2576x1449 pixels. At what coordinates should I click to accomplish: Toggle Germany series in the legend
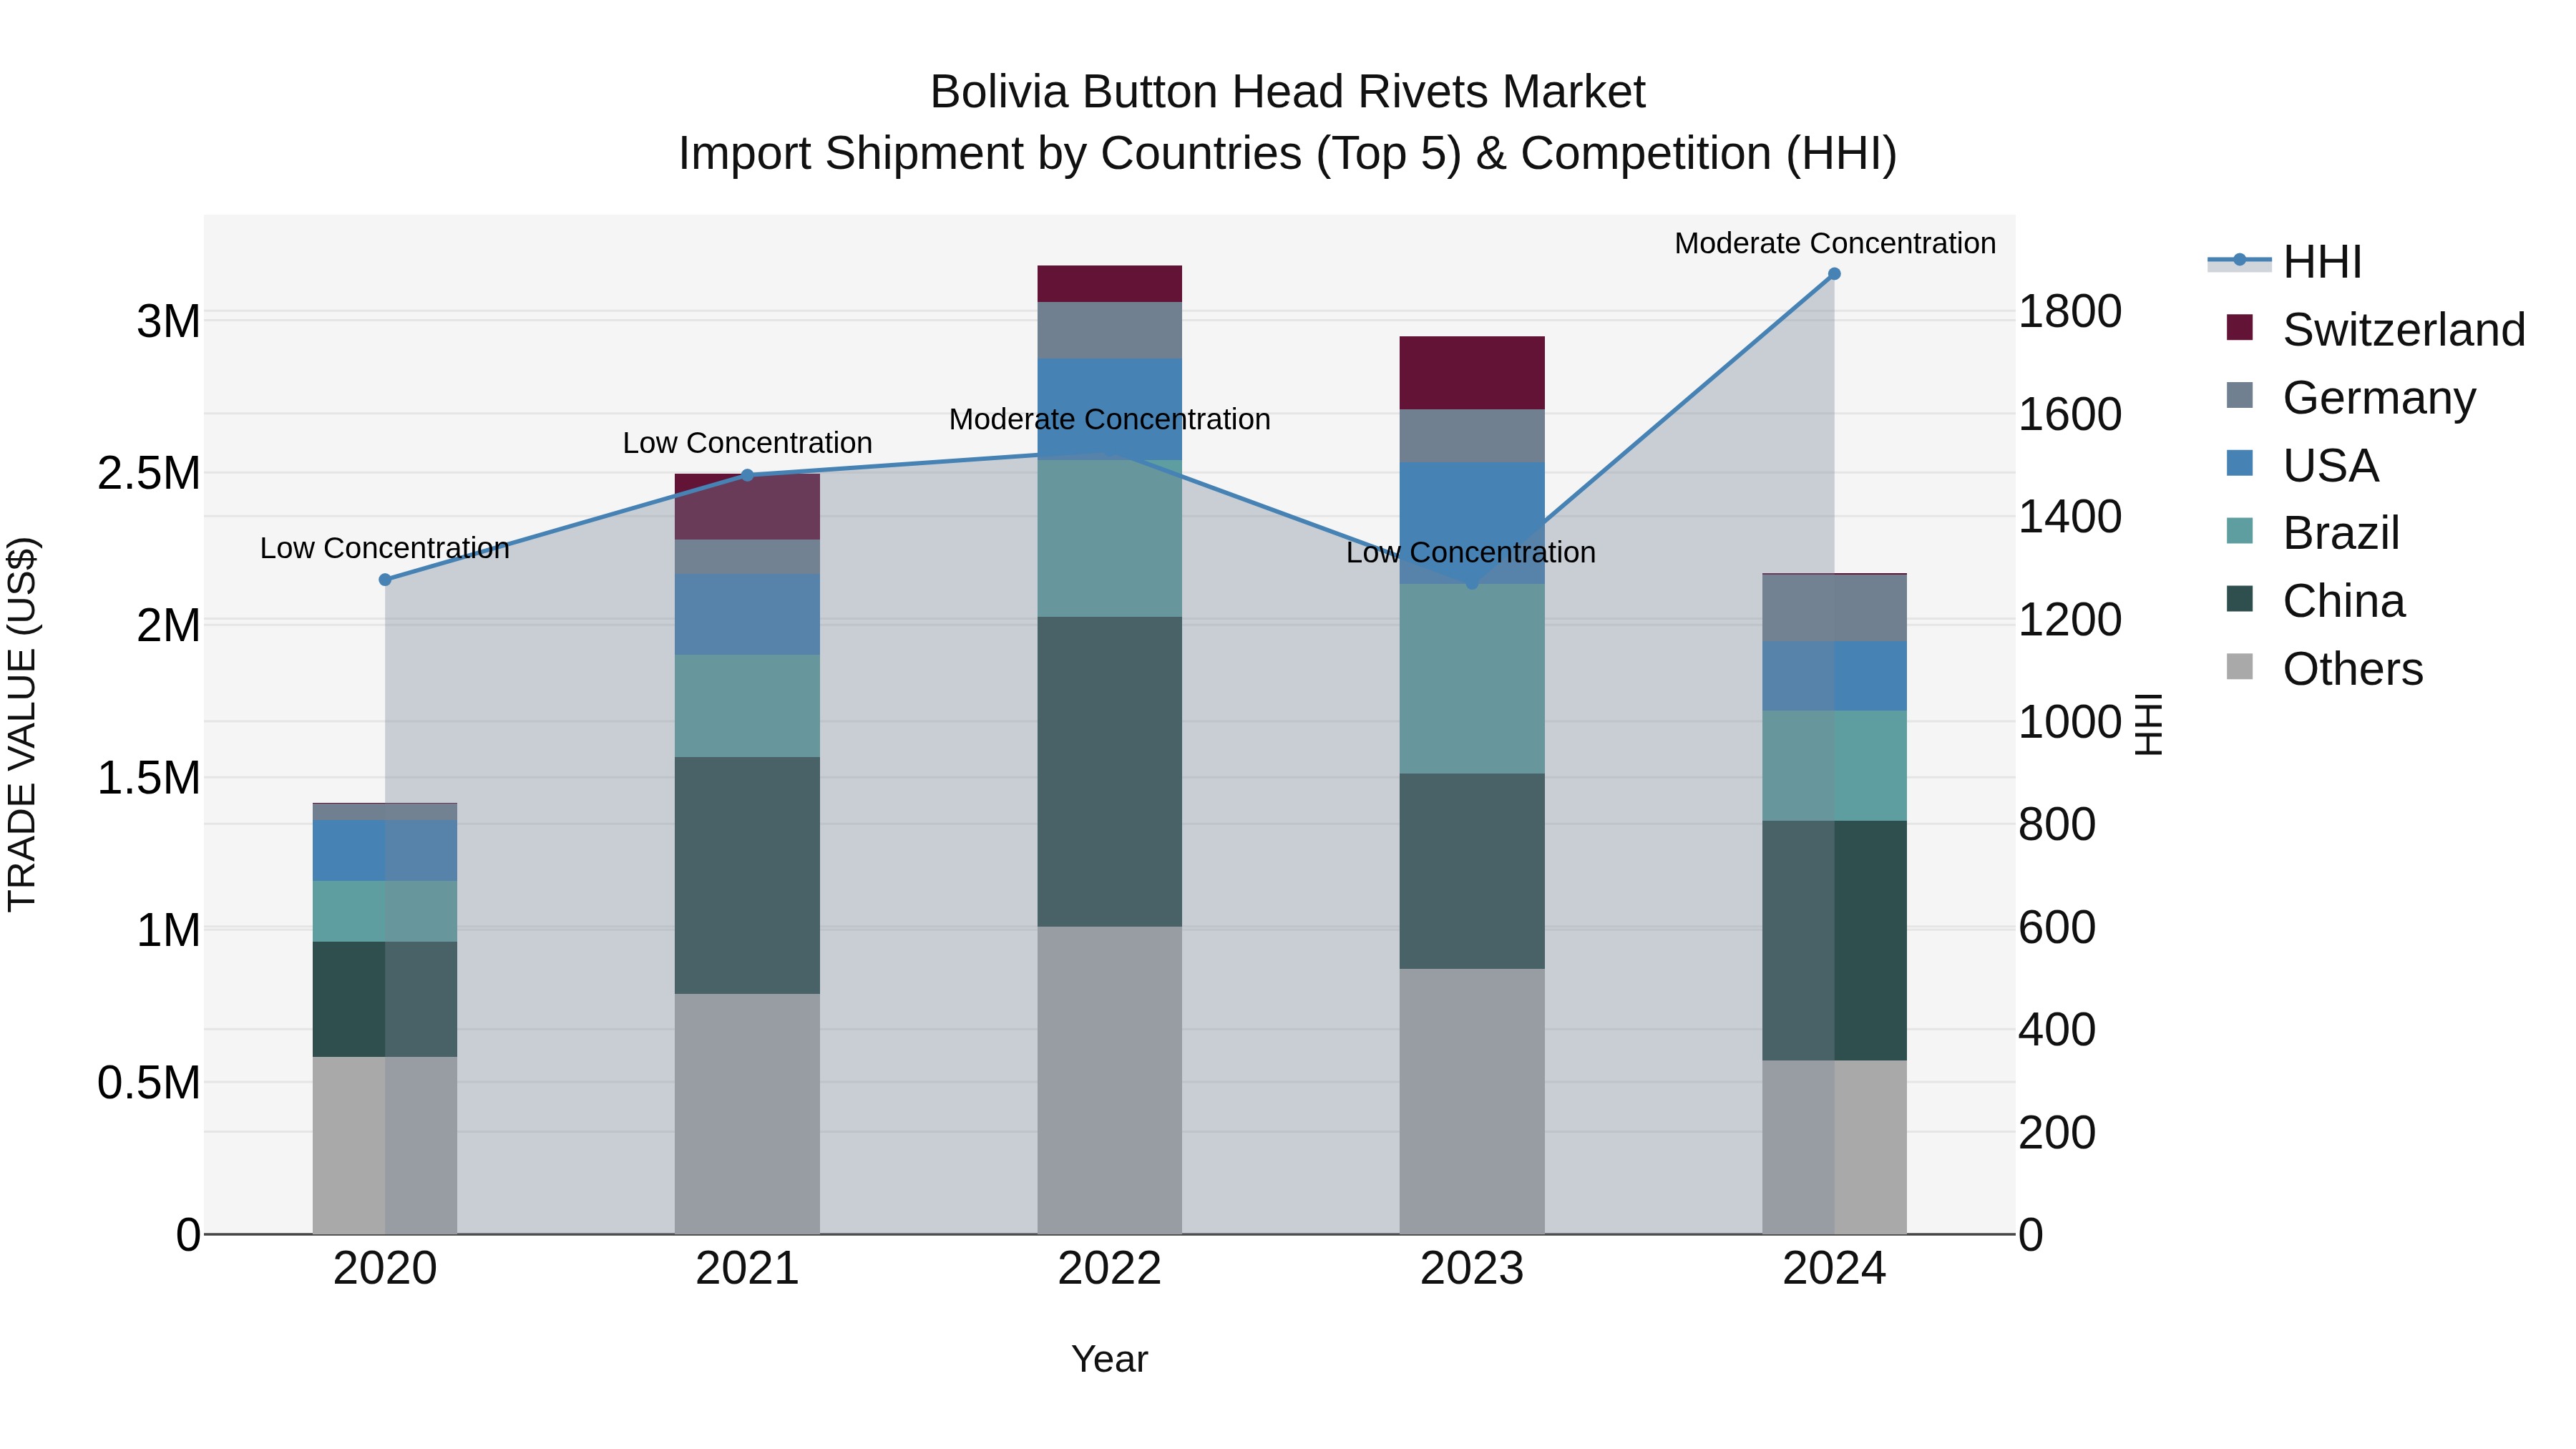2351,398
